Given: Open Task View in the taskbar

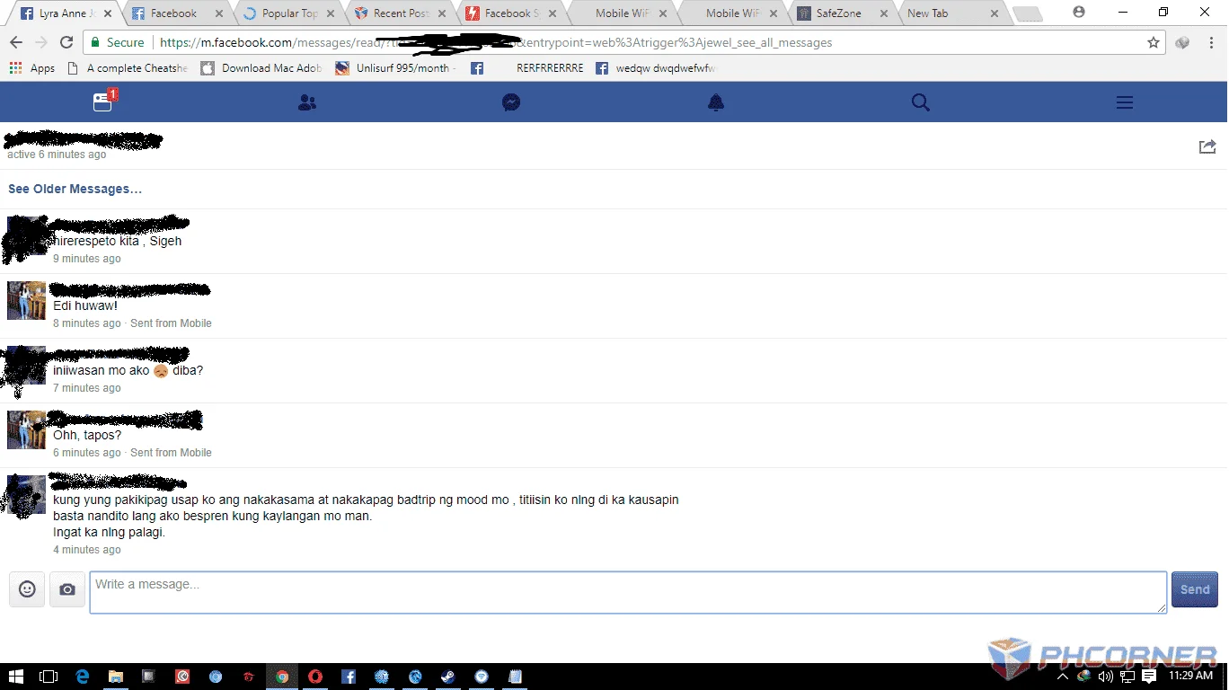Looking at the screenshot, I should coord(49,677).
